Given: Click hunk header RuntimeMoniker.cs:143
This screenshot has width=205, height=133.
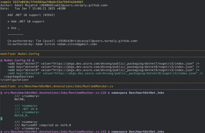Looking at the screenshot, I should [82, 131].
